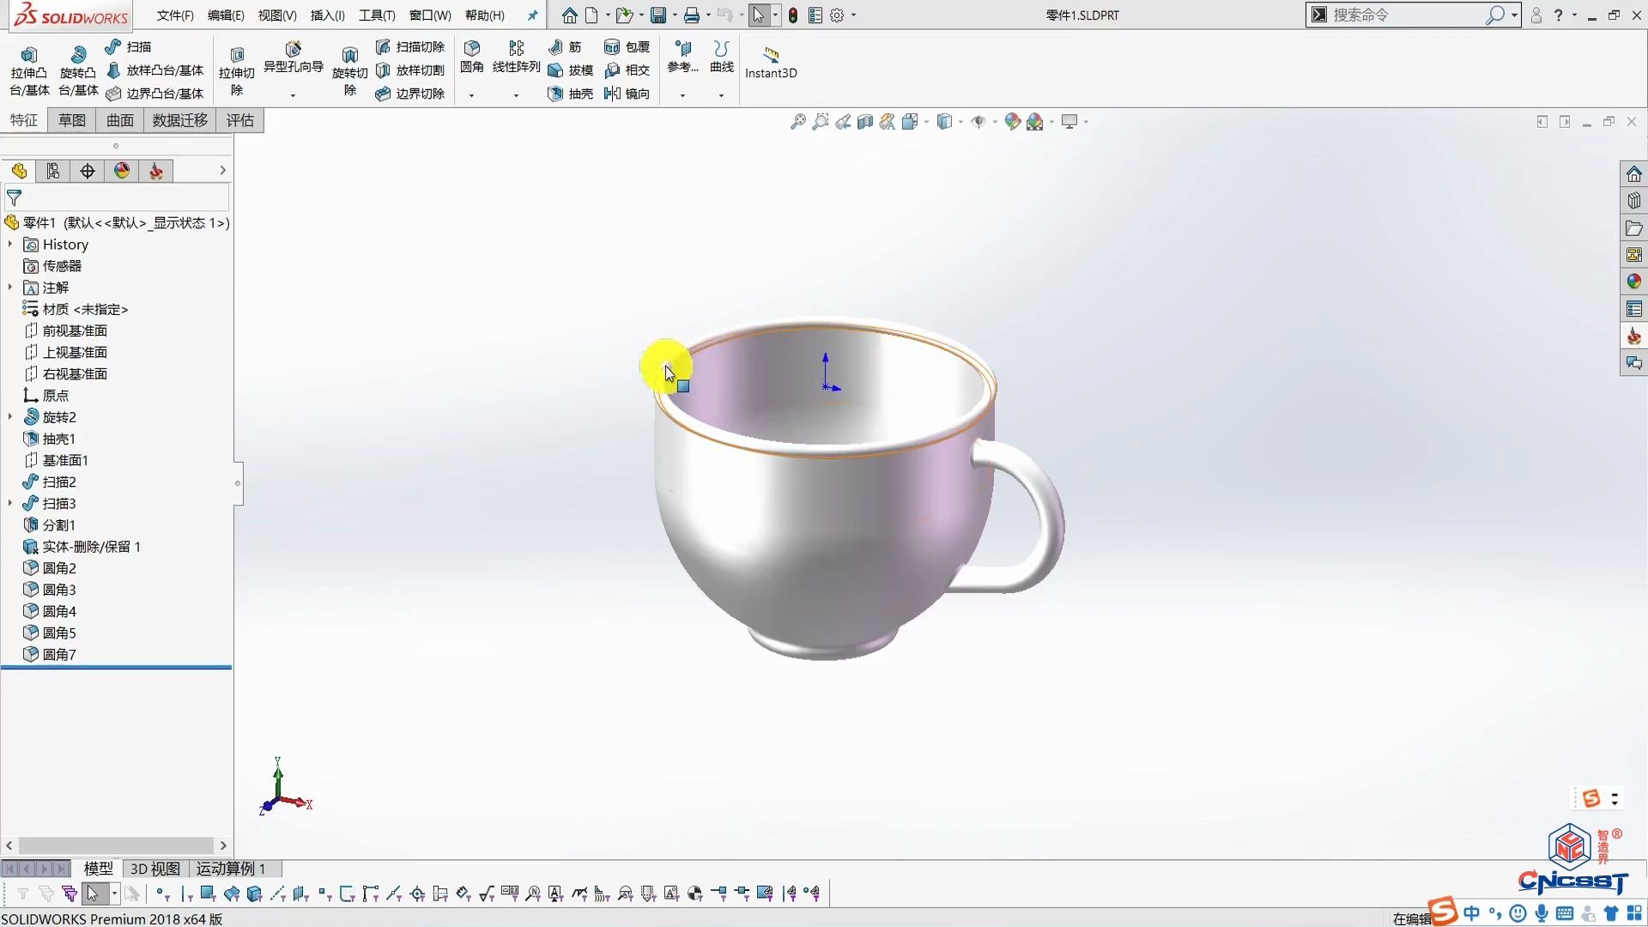The height and width of the screenshot is (927, 1648).
Task: Expand the History folder in feature tree
Action: point(10,245)
